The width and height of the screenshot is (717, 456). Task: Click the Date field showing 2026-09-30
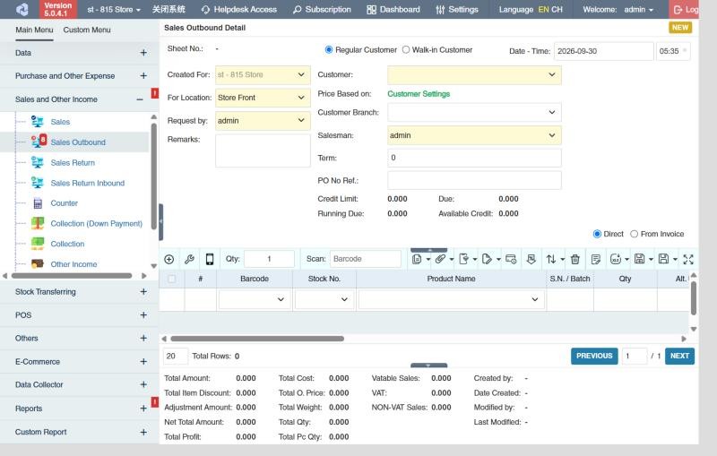coord(603,51)
